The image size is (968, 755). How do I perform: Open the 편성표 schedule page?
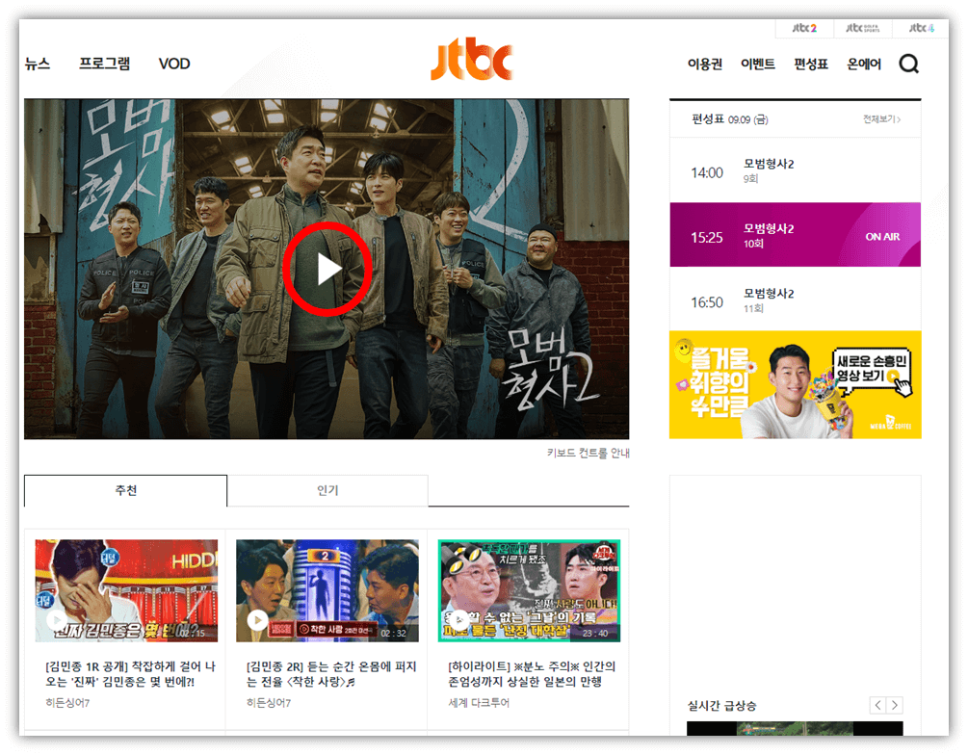(809, 64)
